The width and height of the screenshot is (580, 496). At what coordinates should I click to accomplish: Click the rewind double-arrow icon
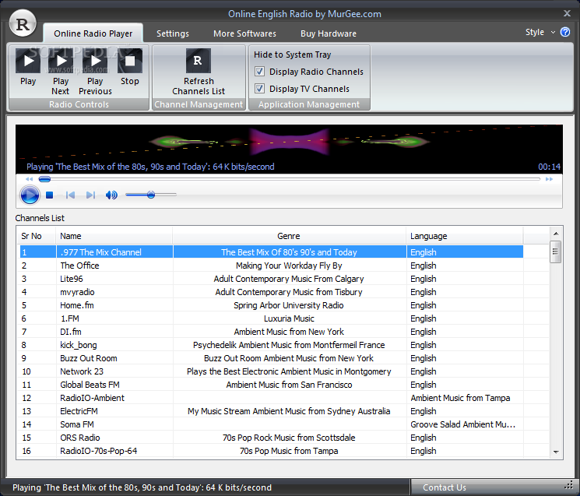[30, 179]
